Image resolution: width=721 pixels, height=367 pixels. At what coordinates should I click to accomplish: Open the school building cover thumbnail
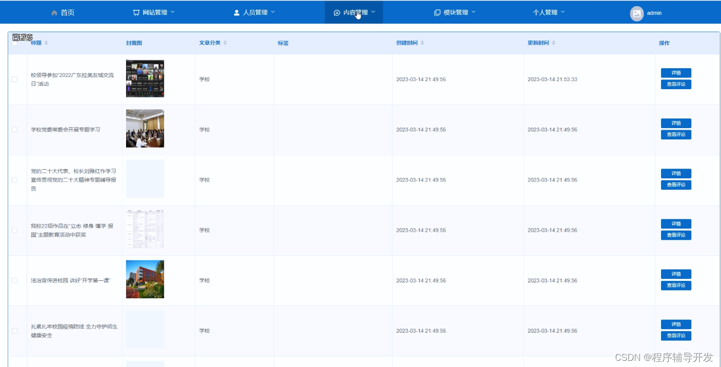145,279
